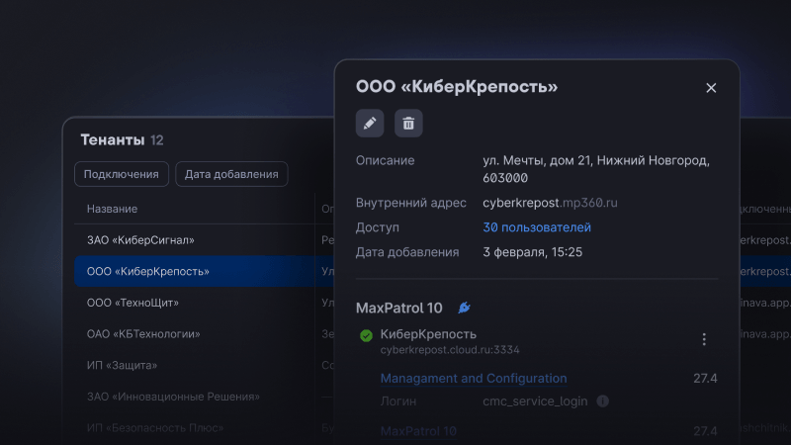Click the info icon beside cmc_service_login

(x=603, y=401)
